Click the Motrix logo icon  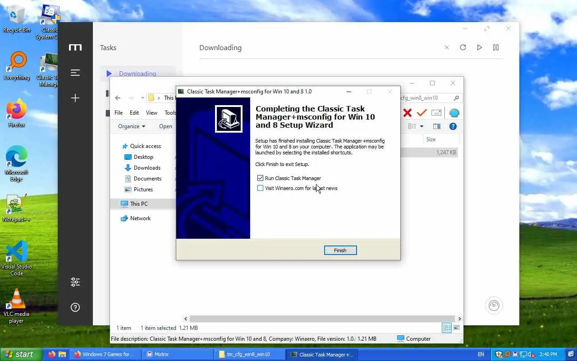pos(75,47)
